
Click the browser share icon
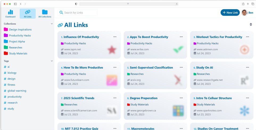click(243, 4)
